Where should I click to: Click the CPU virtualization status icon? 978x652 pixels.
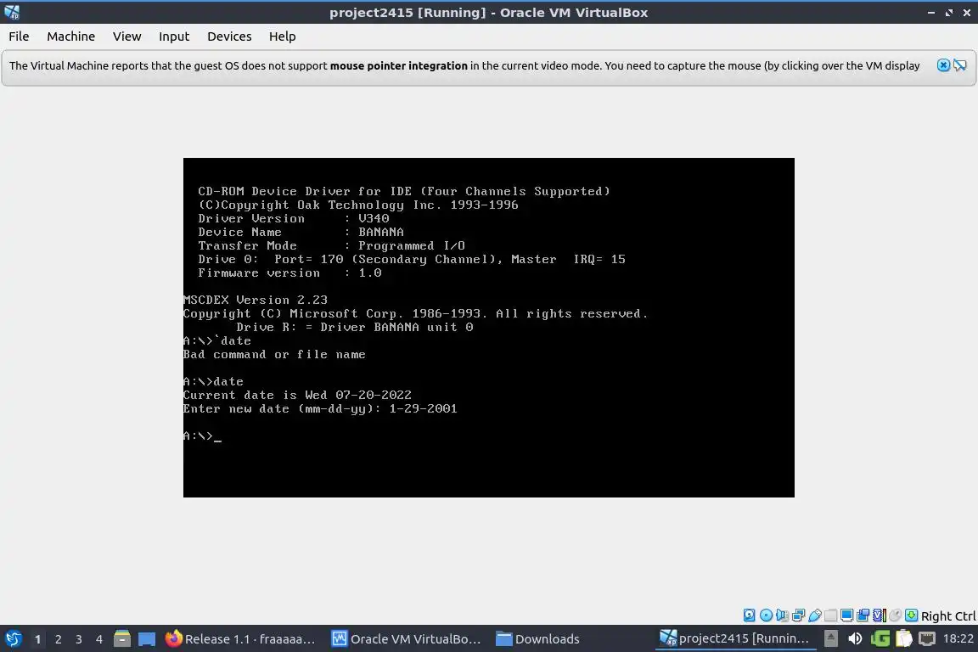(880, 615)
